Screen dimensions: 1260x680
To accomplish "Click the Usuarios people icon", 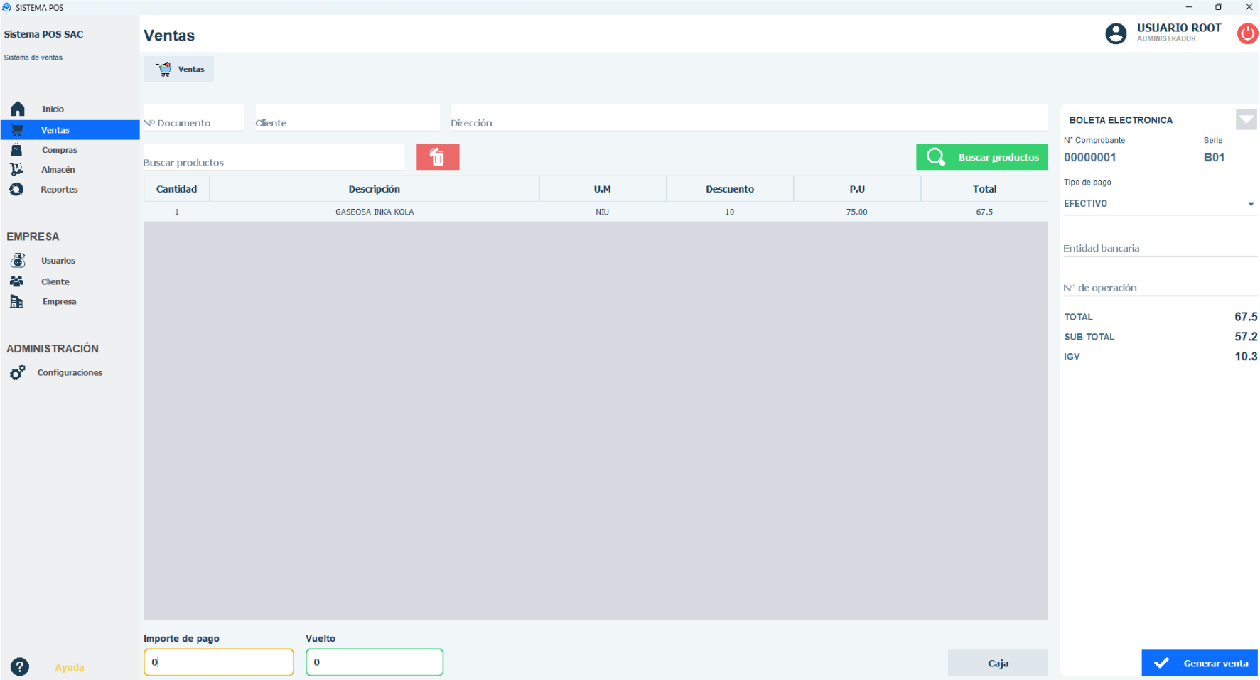I will click(x=18, y=260).
